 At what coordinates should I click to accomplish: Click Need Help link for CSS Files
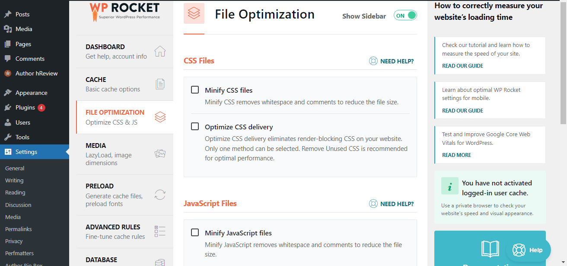[x=392, y=61]
